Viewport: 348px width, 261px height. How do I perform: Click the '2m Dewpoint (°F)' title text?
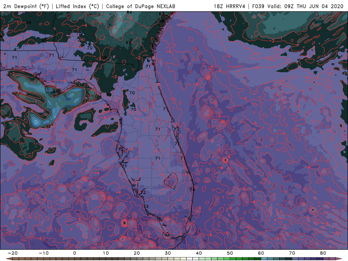pyautogui.click(x=26, y=6)
